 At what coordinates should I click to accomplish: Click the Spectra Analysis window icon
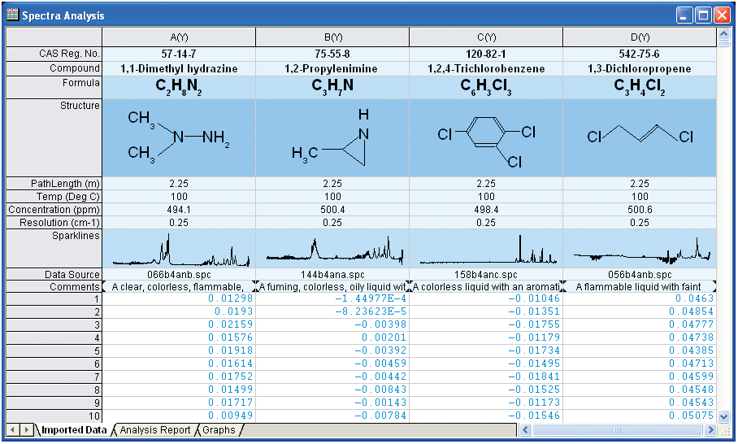click(13, 15)
